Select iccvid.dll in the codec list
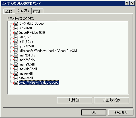The height and width of the screenshot is (118, 136). point(26,28)
